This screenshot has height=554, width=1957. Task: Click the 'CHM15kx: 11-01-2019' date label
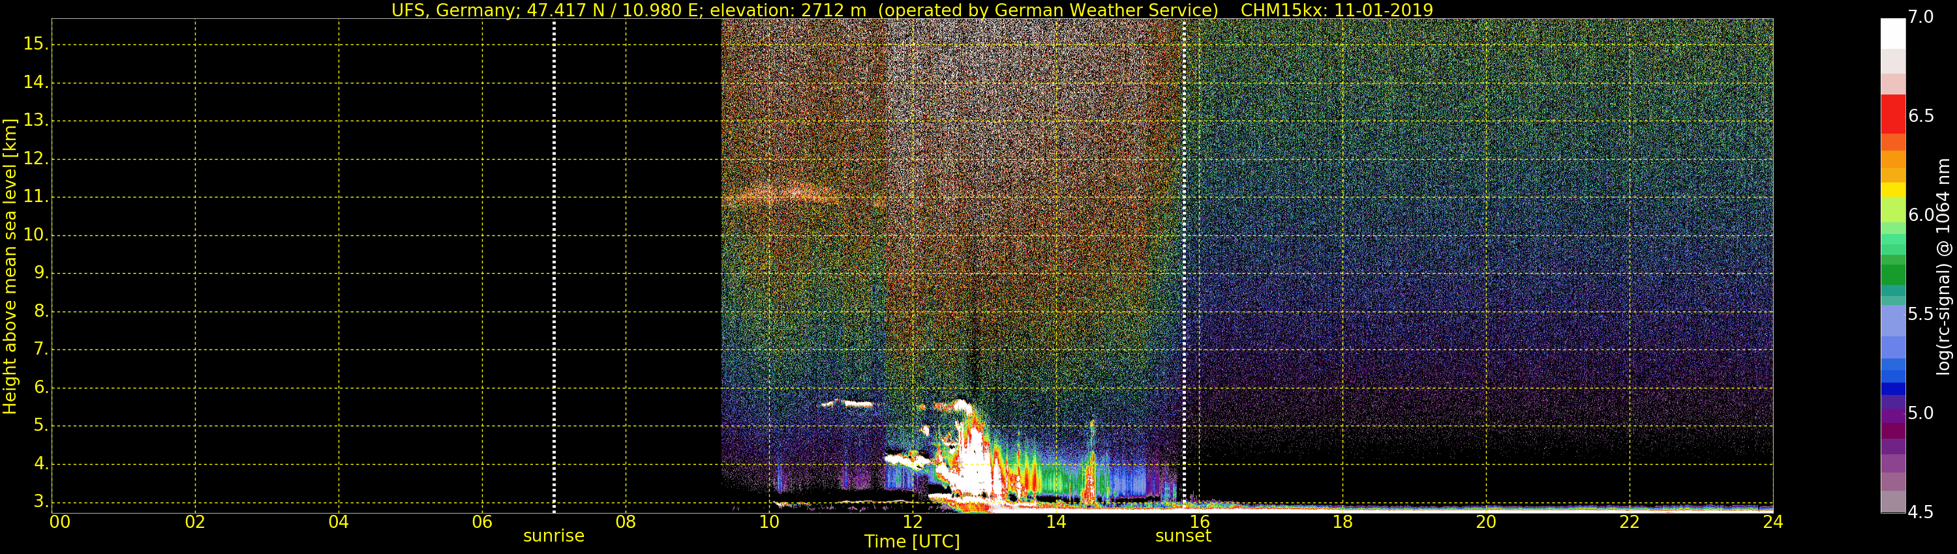1337,10
